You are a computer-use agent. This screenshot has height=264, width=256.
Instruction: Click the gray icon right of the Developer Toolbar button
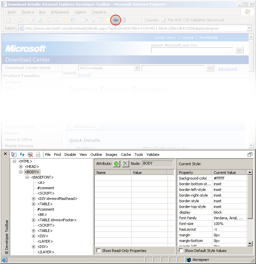click(124, 20)
